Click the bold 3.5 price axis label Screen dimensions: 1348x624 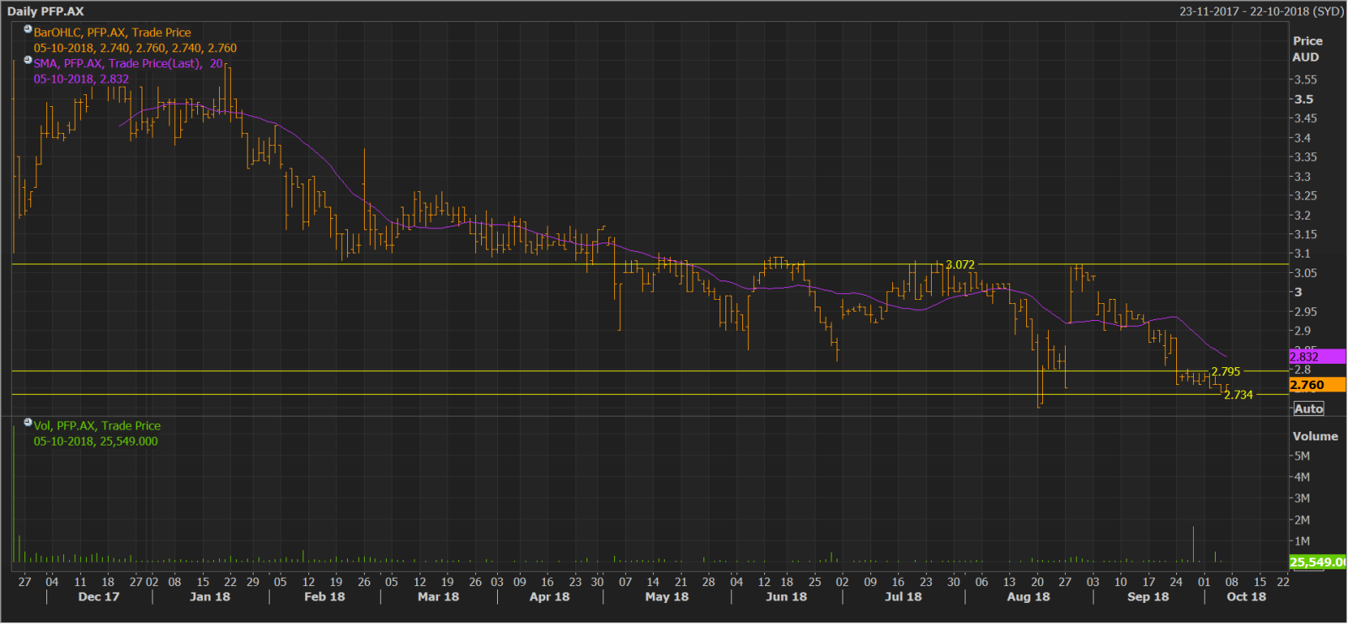point(1303,99)
